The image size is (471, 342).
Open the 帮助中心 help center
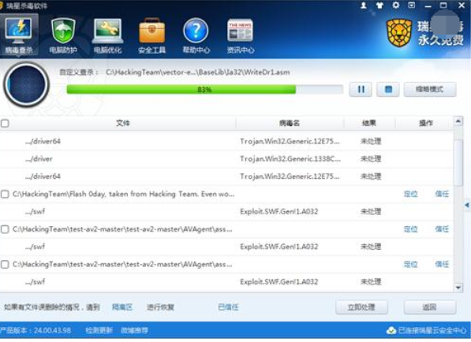[196, 35]
